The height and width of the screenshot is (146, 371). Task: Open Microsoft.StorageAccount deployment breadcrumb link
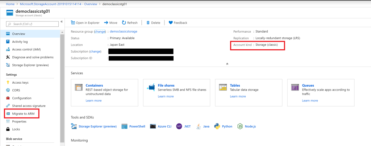click(x=58, y=4)
